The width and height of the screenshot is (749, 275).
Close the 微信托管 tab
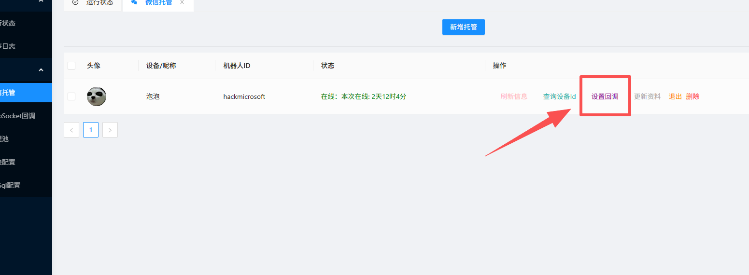pos(182,2)
